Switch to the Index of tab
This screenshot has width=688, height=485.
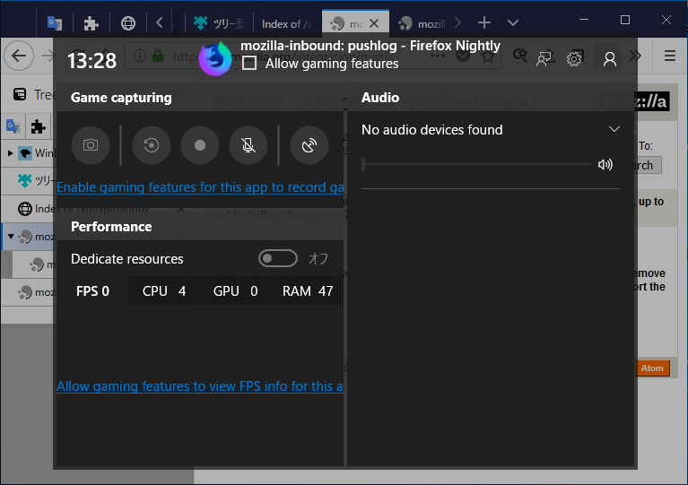[286, 24]
